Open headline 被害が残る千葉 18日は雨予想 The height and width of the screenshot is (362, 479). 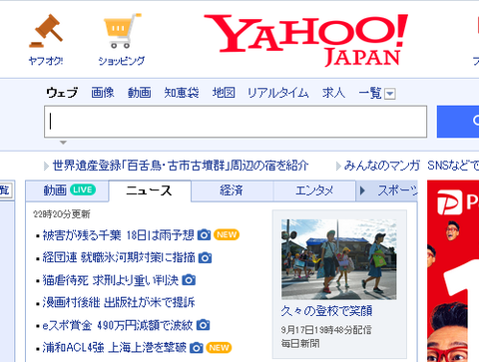(118, 235)
